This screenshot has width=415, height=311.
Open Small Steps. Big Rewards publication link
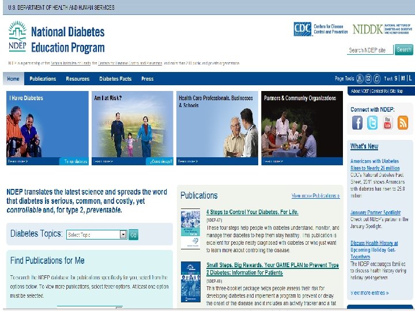(x=272, y=269)
